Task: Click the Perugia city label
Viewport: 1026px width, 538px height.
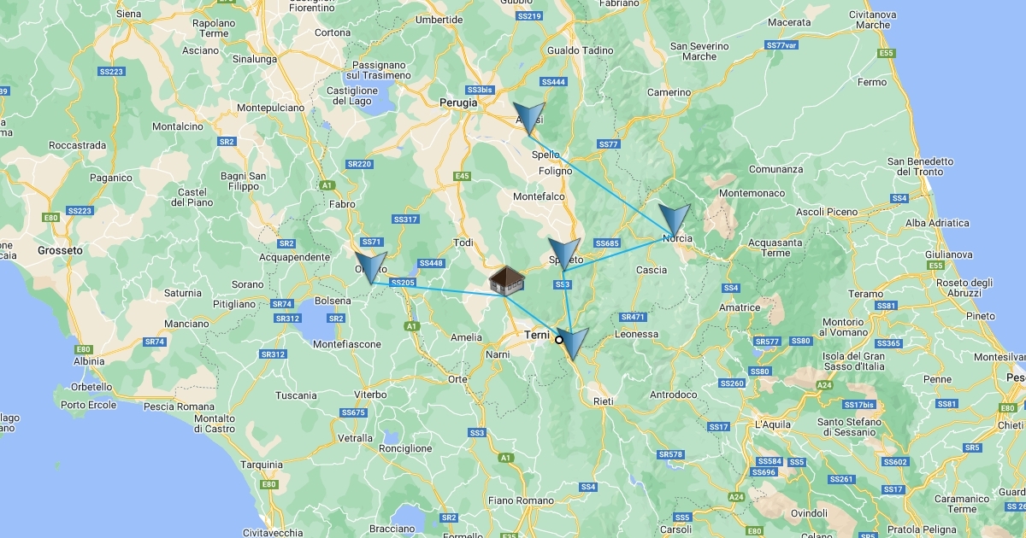Action: 458,102
